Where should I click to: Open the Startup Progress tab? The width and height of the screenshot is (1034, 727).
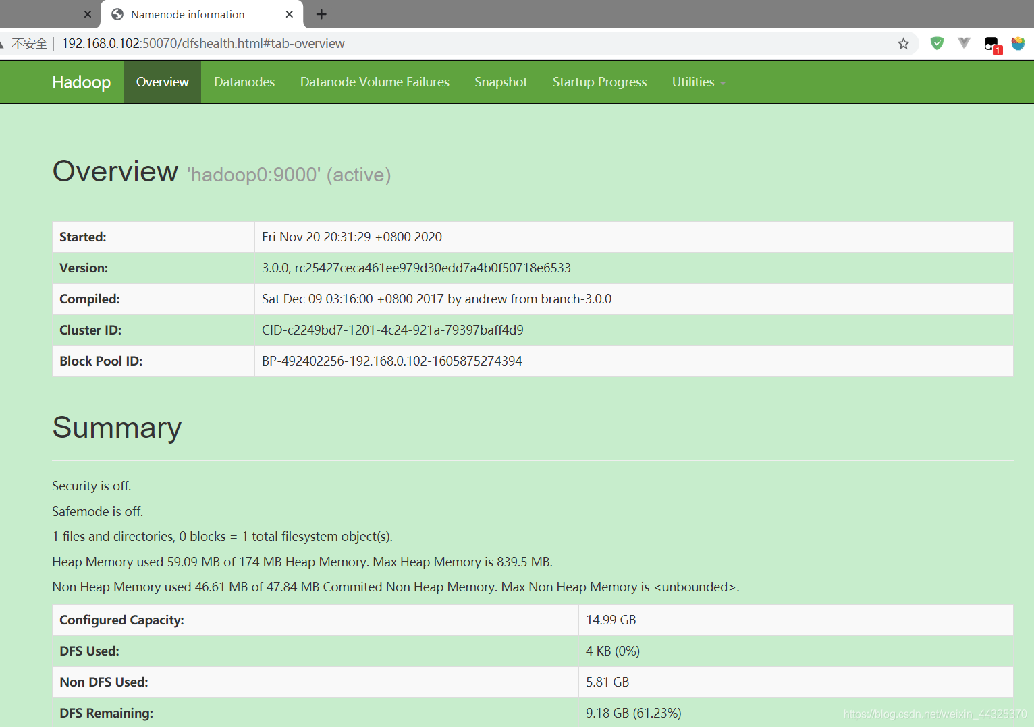(599, 82)
